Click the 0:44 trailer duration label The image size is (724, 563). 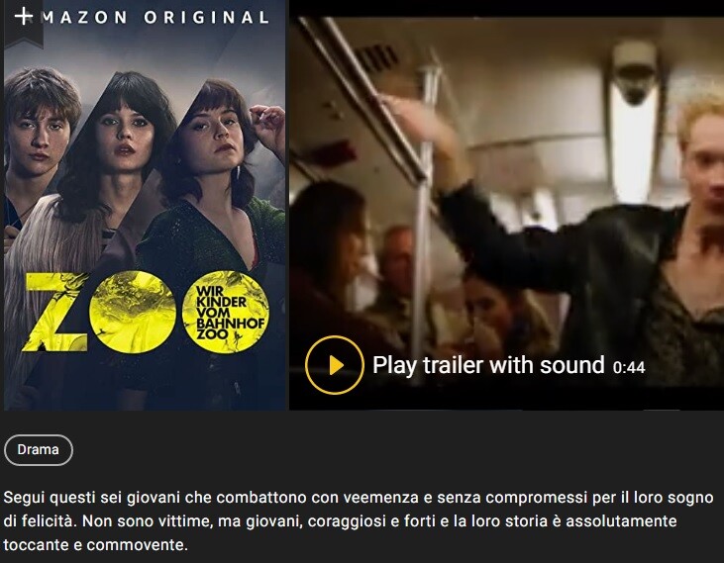[628, 367]
